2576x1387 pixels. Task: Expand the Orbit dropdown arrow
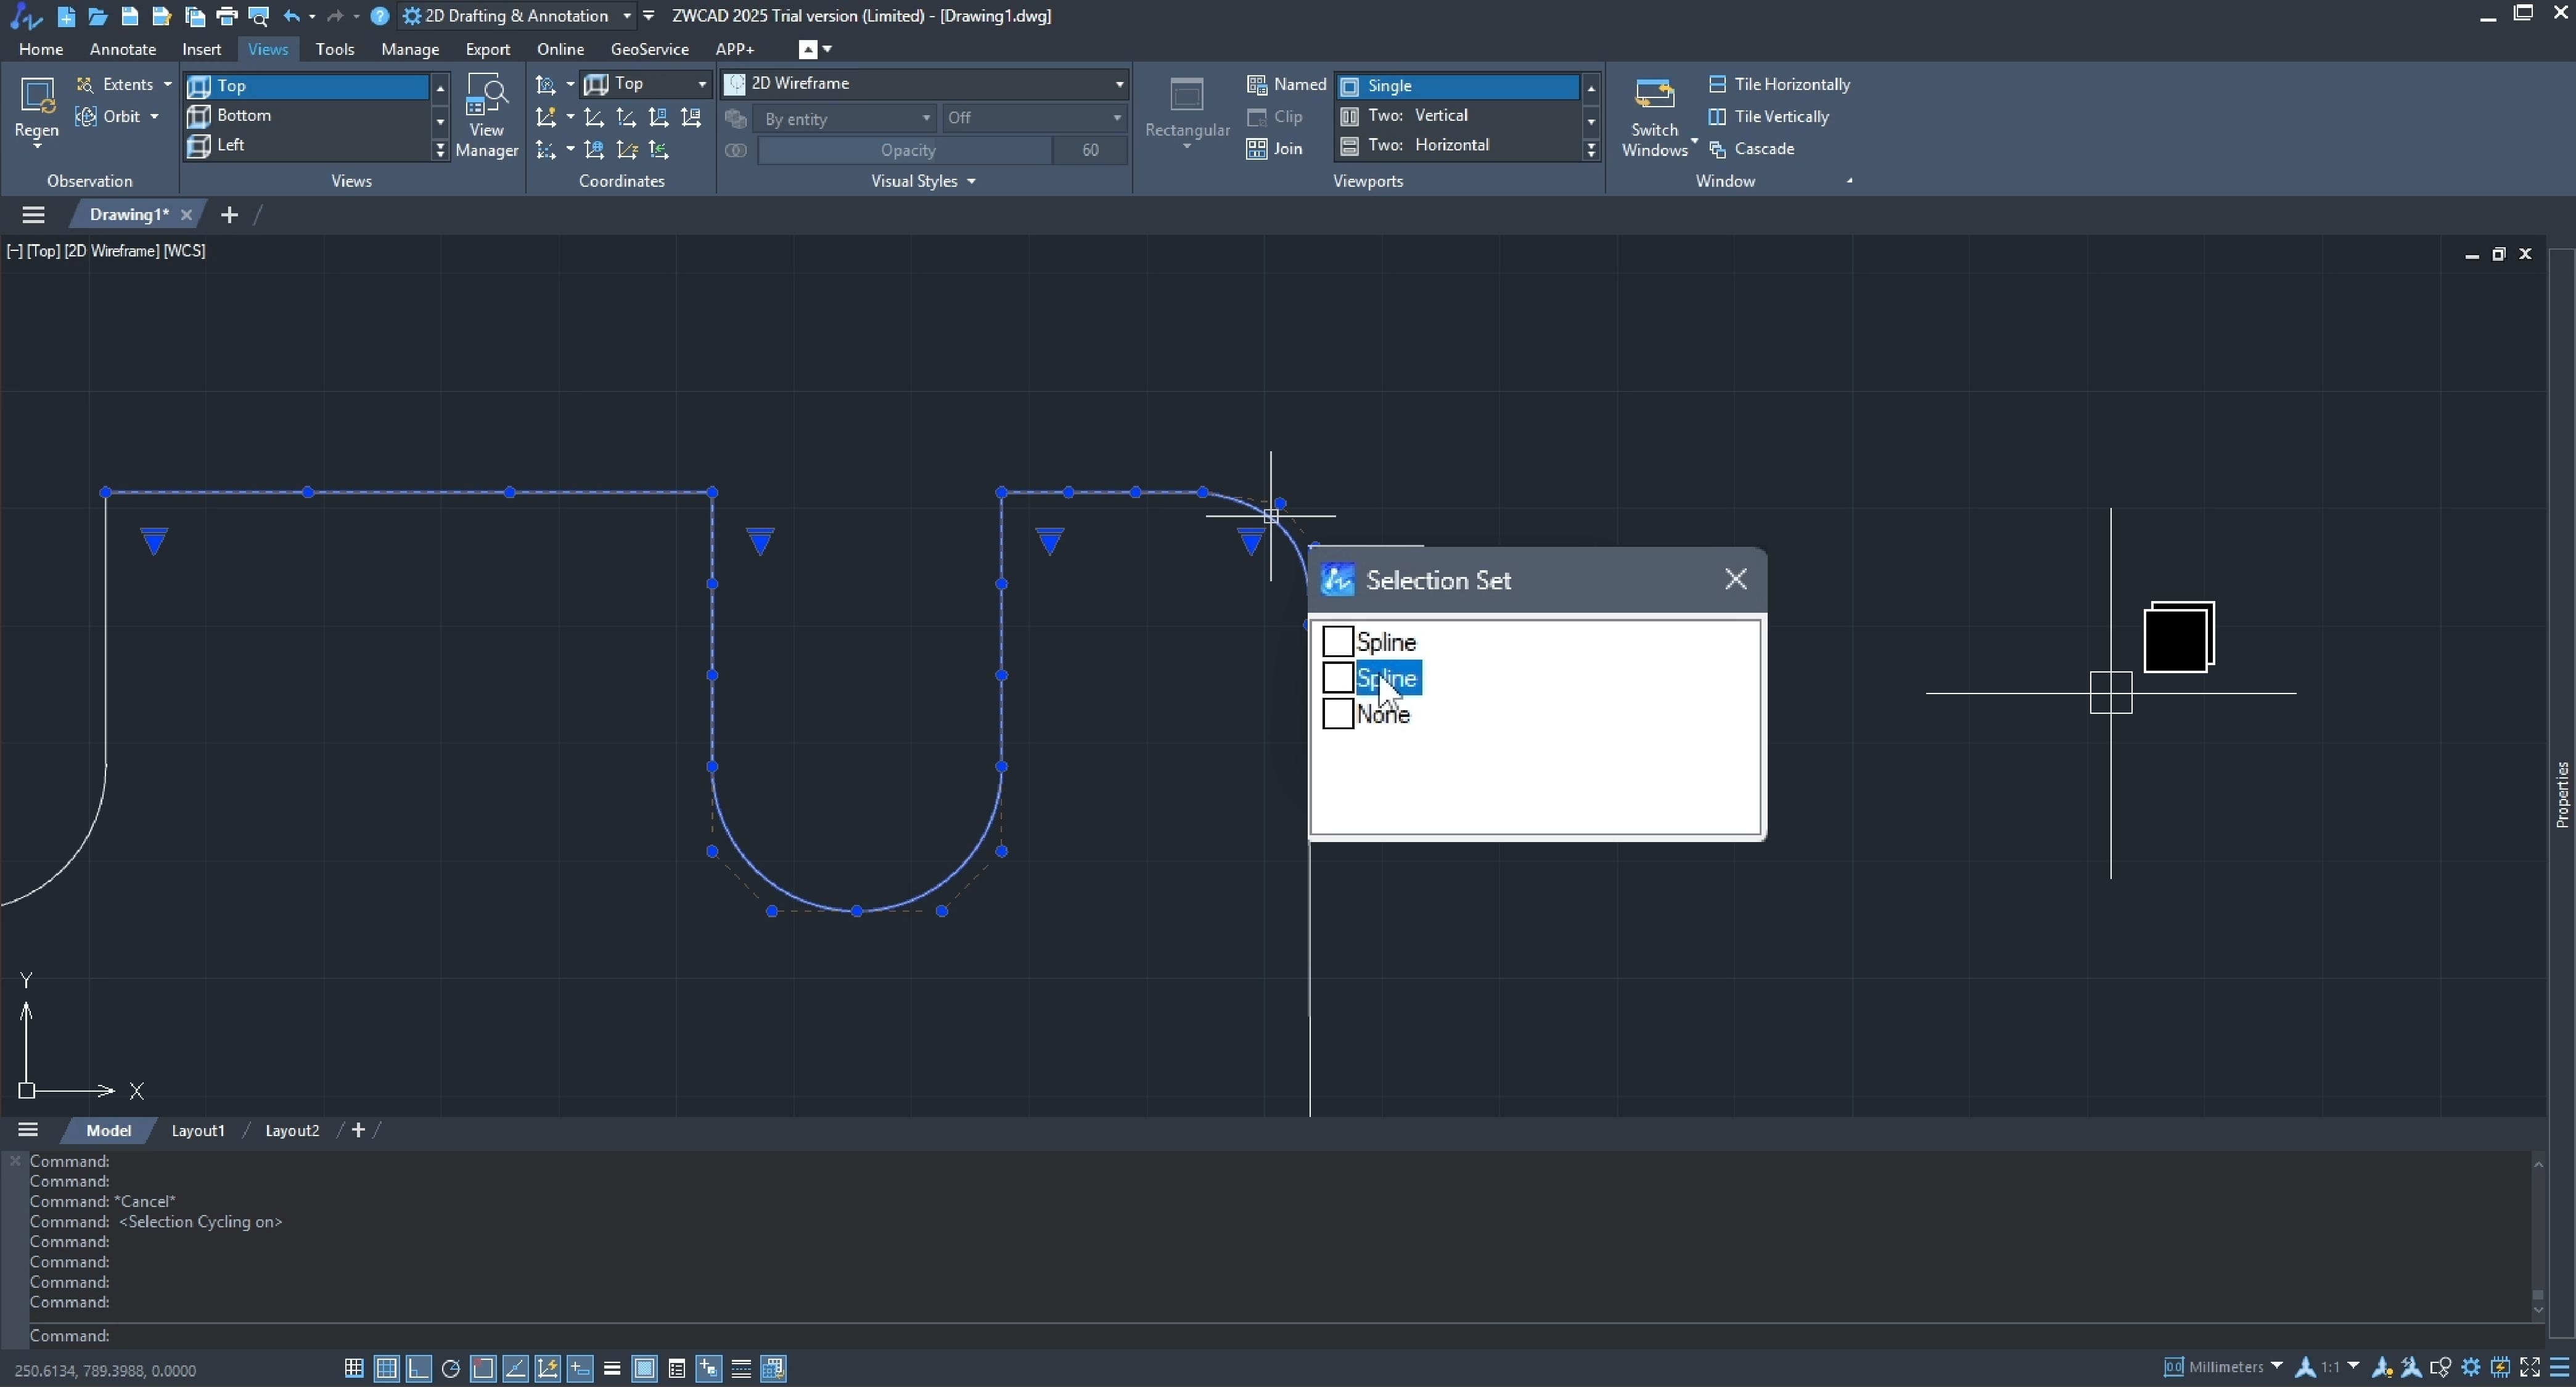pyautogui.click(x=154, y=116)
